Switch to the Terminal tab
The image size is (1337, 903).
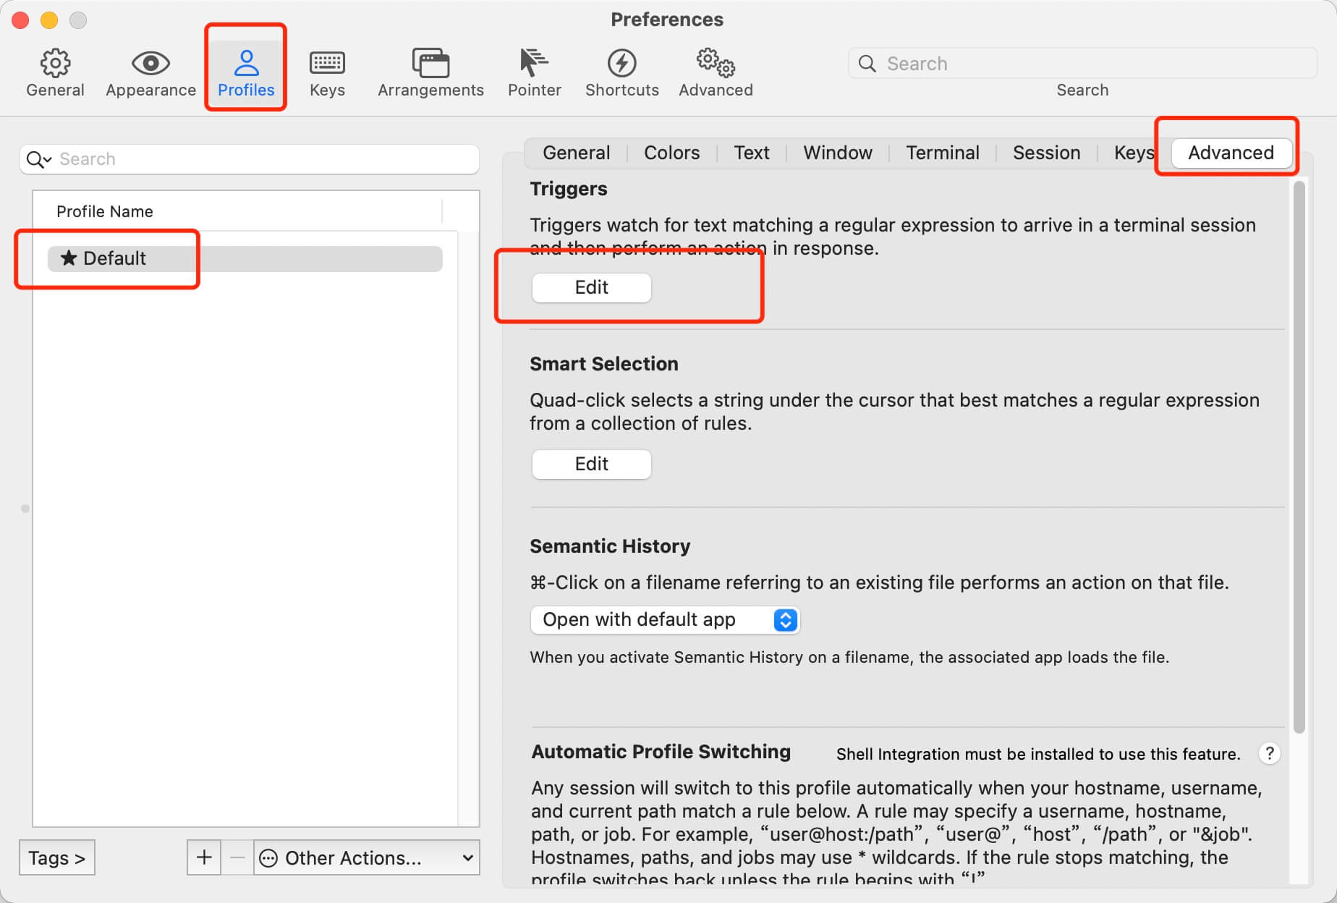point(942,153)
